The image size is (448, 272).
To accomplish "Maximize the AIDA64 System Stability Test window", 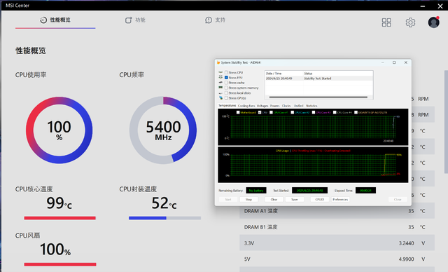I will click(x=394, y=62).
